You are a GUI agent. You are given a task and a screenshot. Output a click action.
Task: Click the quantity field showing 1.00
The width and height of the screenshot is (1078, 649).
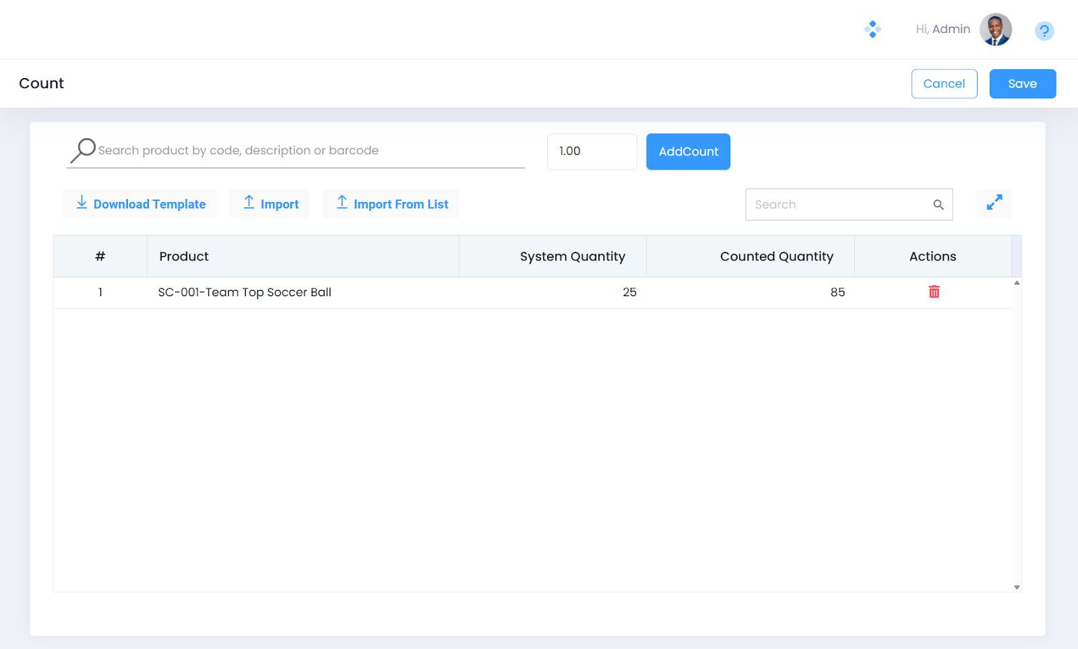point(591,151)
